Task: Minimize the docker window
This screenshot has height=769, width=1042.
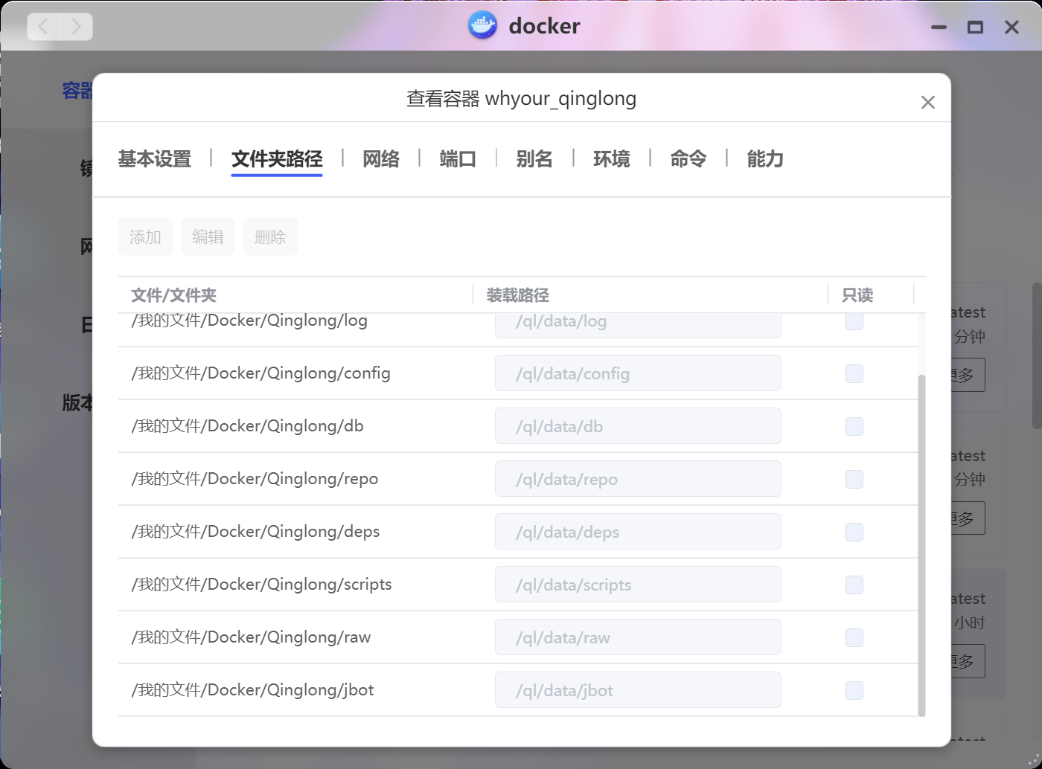Action: (x=939, y=28)
